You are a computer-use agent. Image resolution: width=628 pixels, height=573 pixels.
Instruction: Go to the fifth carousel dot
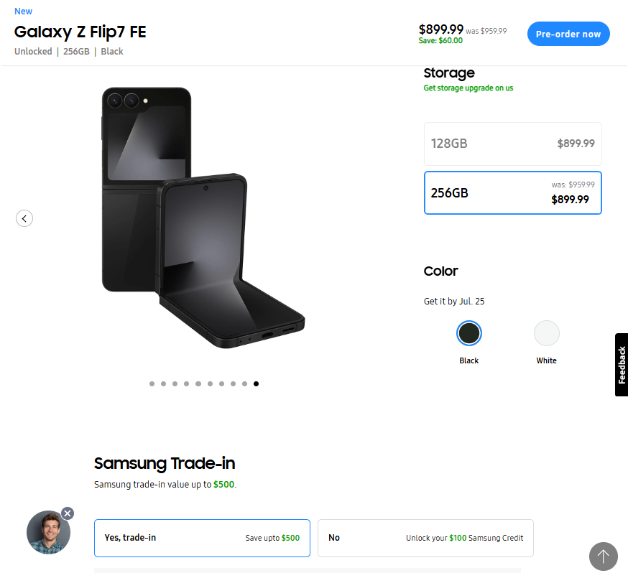point(198,384)
